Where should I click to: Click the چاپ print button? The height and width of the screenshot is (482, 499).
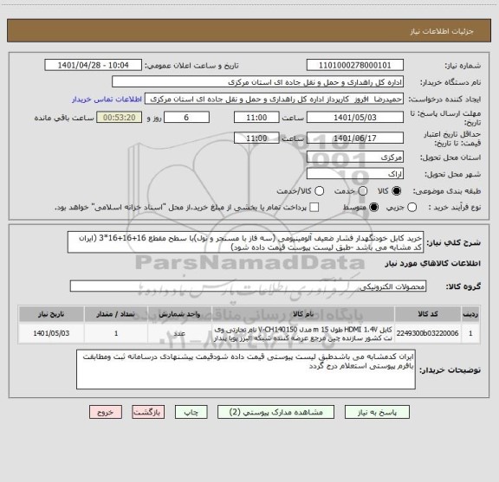pyautogui.click(x=191, y=412)
